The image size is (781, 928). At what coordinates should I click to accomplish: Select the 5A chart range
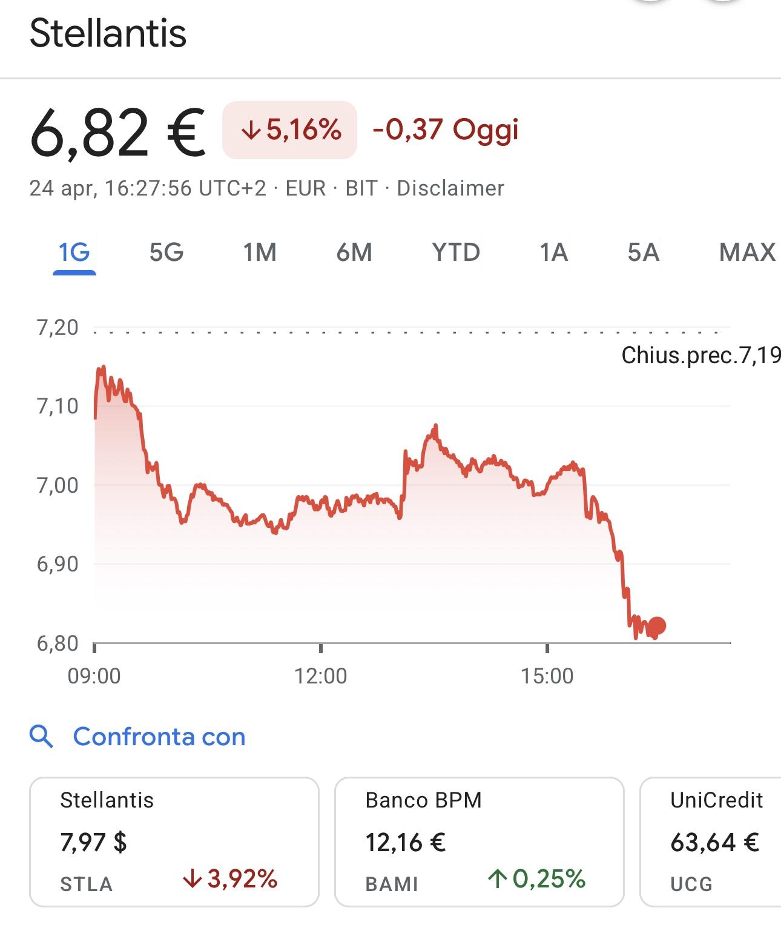click(643, 252)
